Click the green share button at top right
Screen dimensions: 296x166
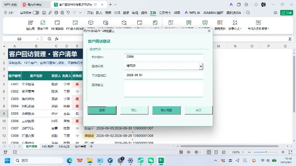tap(286, 13)
